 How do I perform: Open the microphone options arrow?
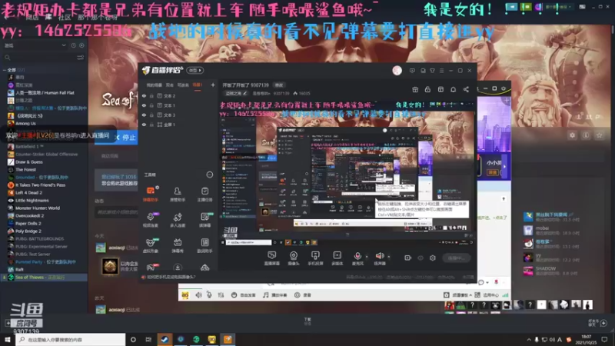click(367, 257)
